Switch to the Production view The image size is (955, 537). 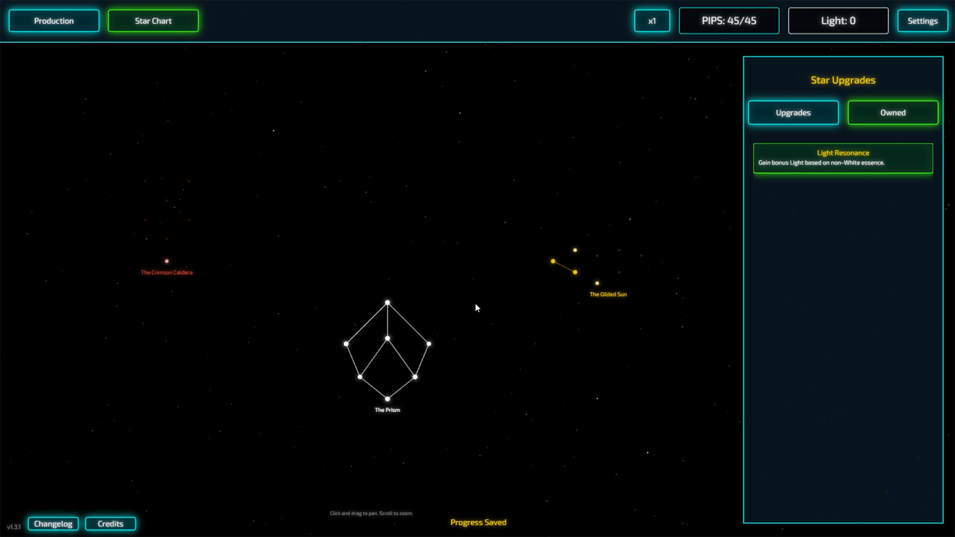[x=54, y=20]
